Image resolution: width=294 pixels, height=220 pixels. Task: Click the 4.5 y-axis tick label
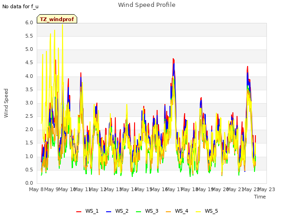[29, 63]
